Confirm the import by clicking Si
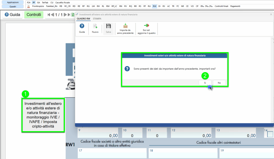274x159 pixels. click(205, 83)
